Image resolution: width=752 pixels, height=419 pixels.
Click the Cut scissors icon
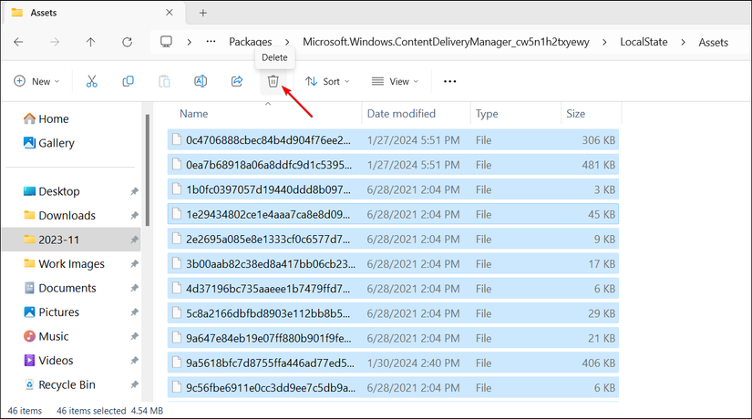point(91,81)
